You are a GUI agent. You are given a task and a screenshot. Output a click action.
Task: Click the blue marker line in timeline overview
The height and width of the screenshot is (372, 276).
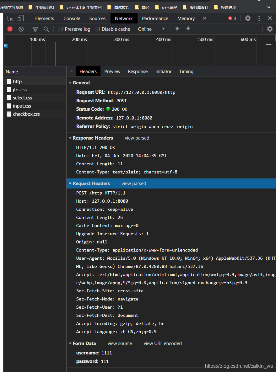click(32, 54)
